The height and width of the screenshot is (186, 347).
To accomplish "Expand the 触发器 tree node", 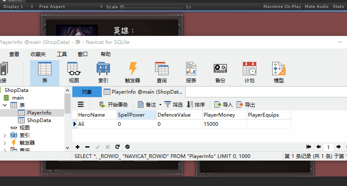I will 5,143.
